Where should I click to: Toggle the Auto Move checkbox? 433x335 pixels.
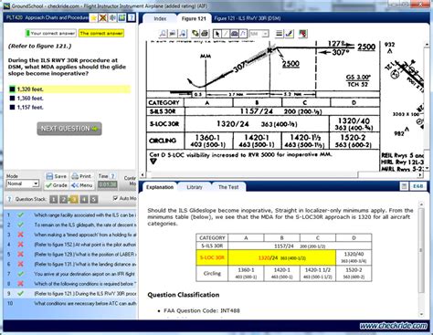coord(115,198)
